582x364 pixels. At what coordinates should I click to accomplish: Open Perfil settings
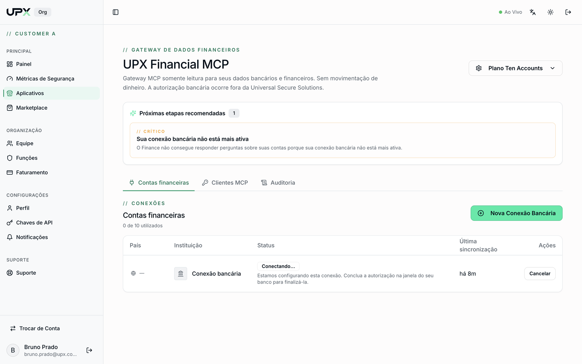[x=51, y=208]
